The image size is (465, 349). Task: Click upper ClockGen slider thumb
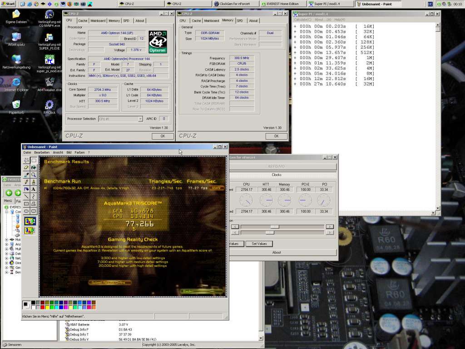tap(275, 227)
